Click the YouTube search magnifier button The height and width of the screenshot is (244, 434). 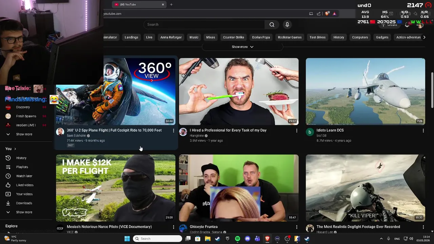(272, 24)
